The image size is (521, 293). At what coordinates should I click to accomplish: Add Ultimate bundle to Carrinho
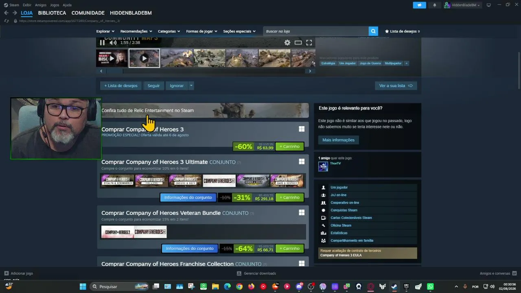coord(289,197)
